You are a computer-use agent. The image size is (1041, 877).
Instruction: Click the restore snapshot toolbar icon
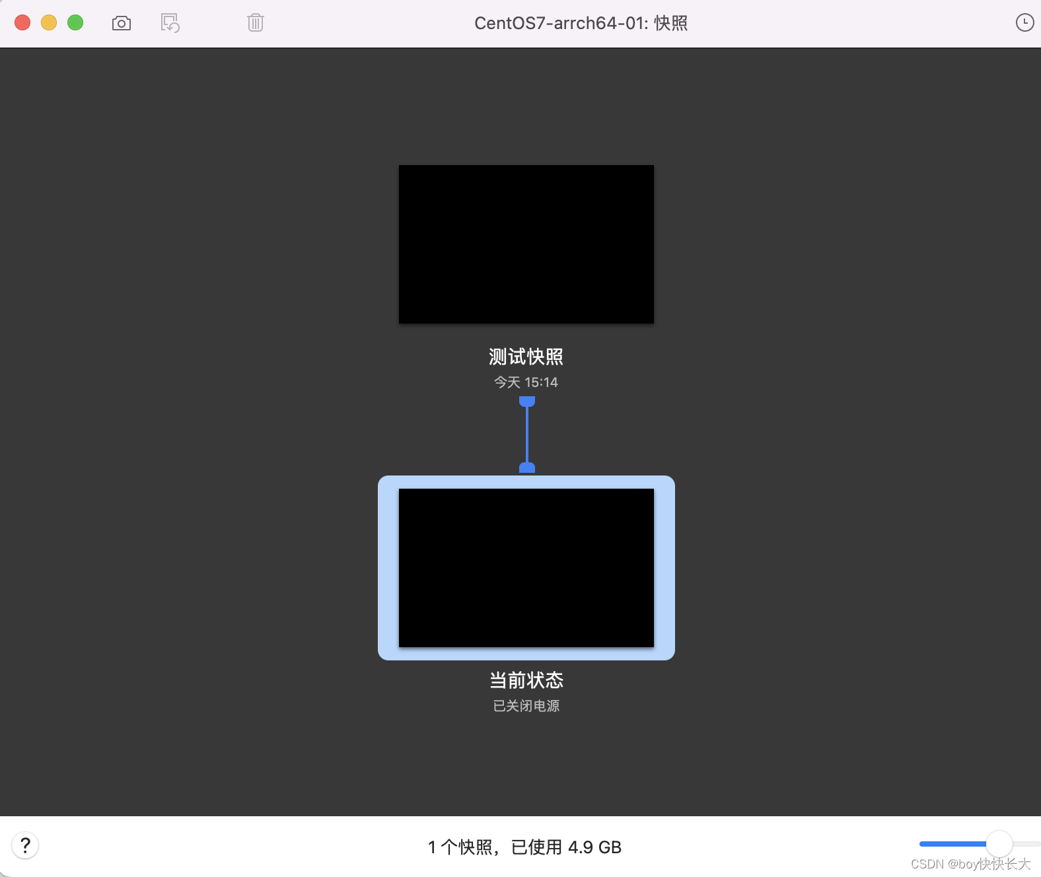point(170,23)
